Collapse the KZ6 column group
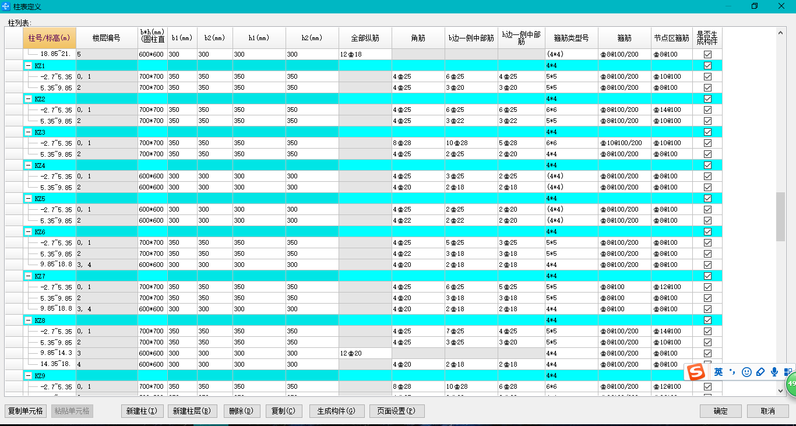796x426 pixels. tap(28, 232)
